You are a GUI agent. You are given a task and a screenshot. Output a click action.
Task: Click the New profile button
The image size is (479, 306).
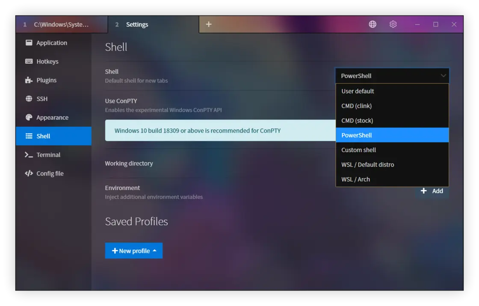point(134,251)
